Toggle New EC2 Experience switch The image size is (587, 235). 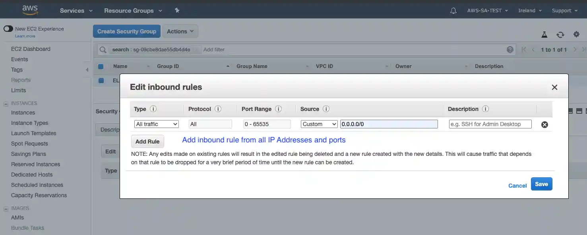[x=8, y=29]
